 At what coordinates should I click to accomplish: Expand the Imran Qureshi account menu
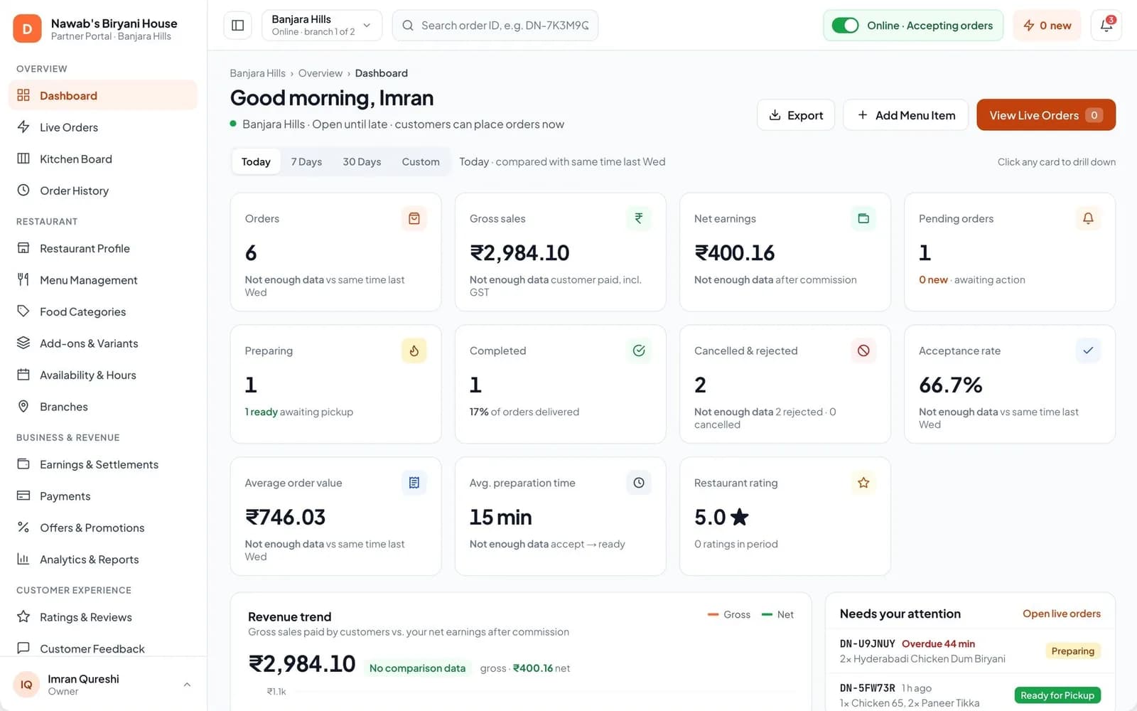tap(103, 685)
